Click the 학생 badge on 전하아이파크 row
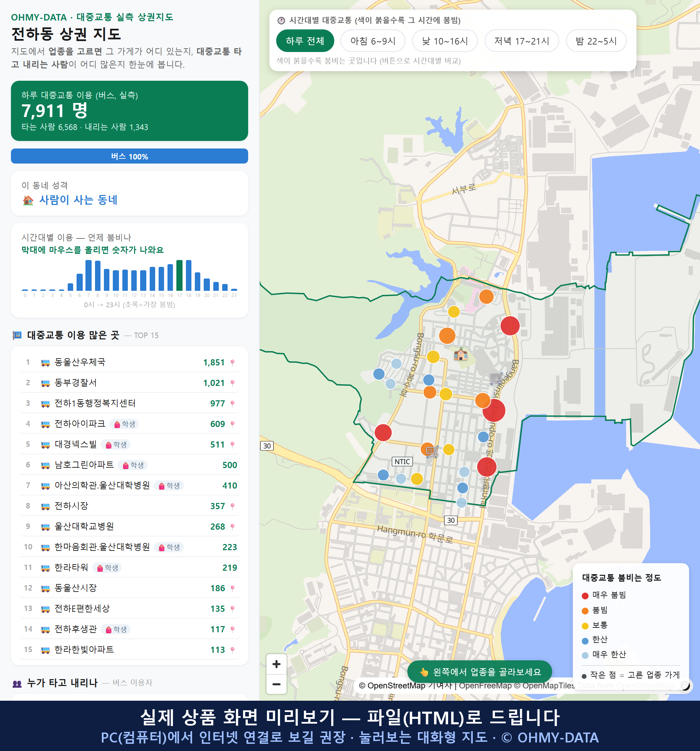Screen dimensions: 700x751 tap(124, 424)
